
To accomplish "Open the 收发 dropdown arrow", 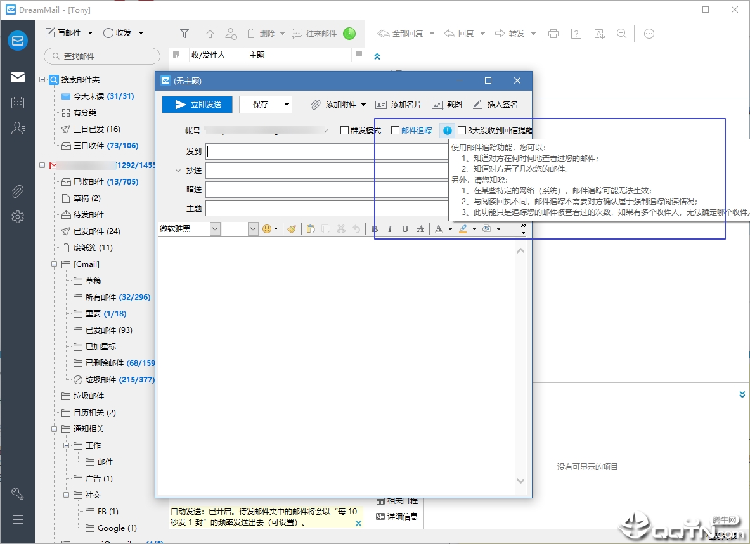I will coord(141,33).
